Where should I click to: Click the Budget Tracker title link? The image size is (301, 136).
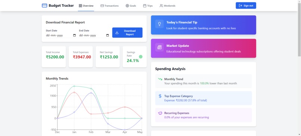pyautogui.click(x=61, y=6)
